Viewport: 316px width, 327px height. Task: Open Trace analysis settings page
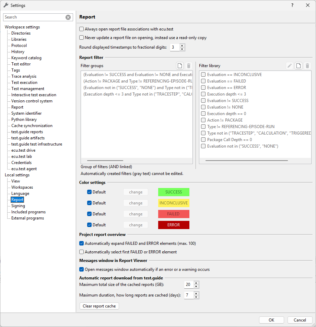[24, 76]
